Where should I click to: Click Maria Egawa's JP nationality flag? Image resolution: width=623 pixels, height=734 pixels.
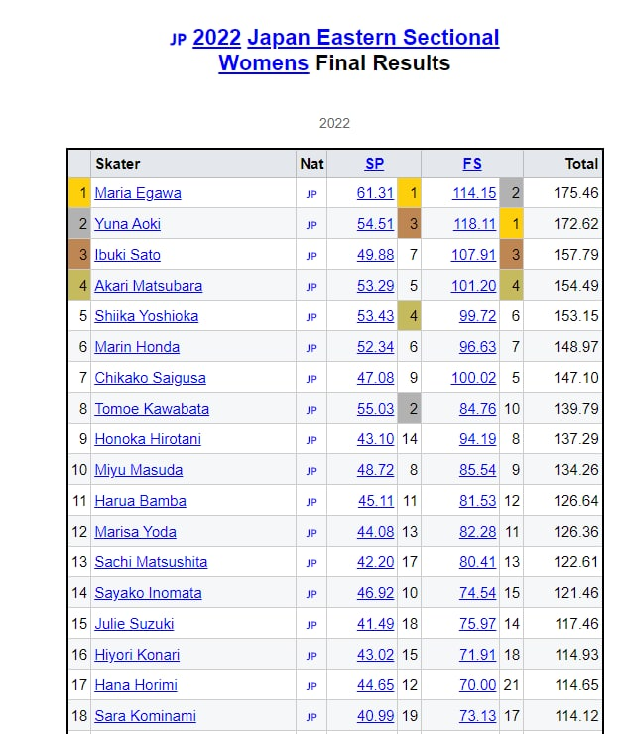pyautogui.click(x=311, y=194)
